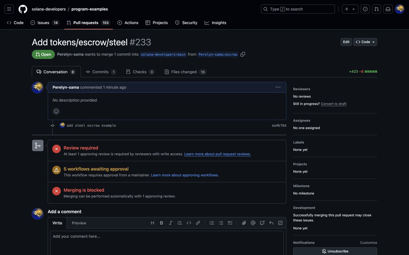Click the comment text area
Viewport: 409px width, 255px height.
167,243
